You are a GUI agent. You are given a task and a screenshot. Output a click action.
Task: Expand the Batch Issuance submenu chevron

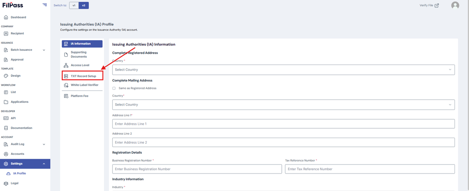tap(44, 50)
